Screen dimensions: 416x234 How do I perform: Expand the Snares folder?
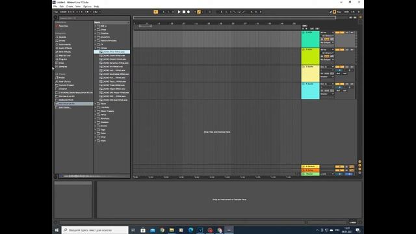(x=96, y=126)
